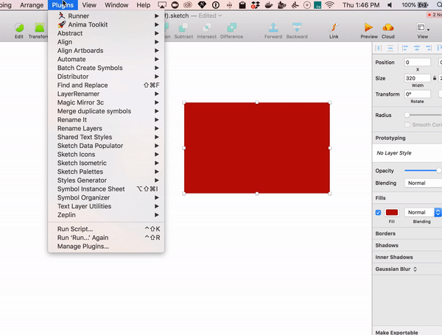The image size is (442, 335).
Task: Click the Link toolbar icon
Action: point(334,28)
